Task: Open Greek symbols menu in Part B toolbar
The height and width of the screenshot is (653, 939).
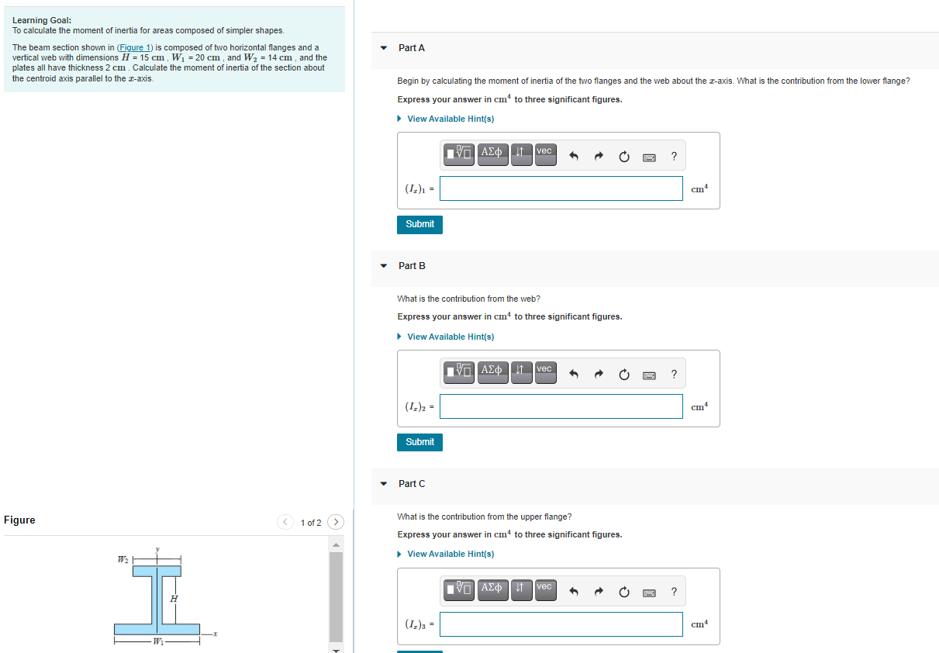Action: tap(492, 371)
